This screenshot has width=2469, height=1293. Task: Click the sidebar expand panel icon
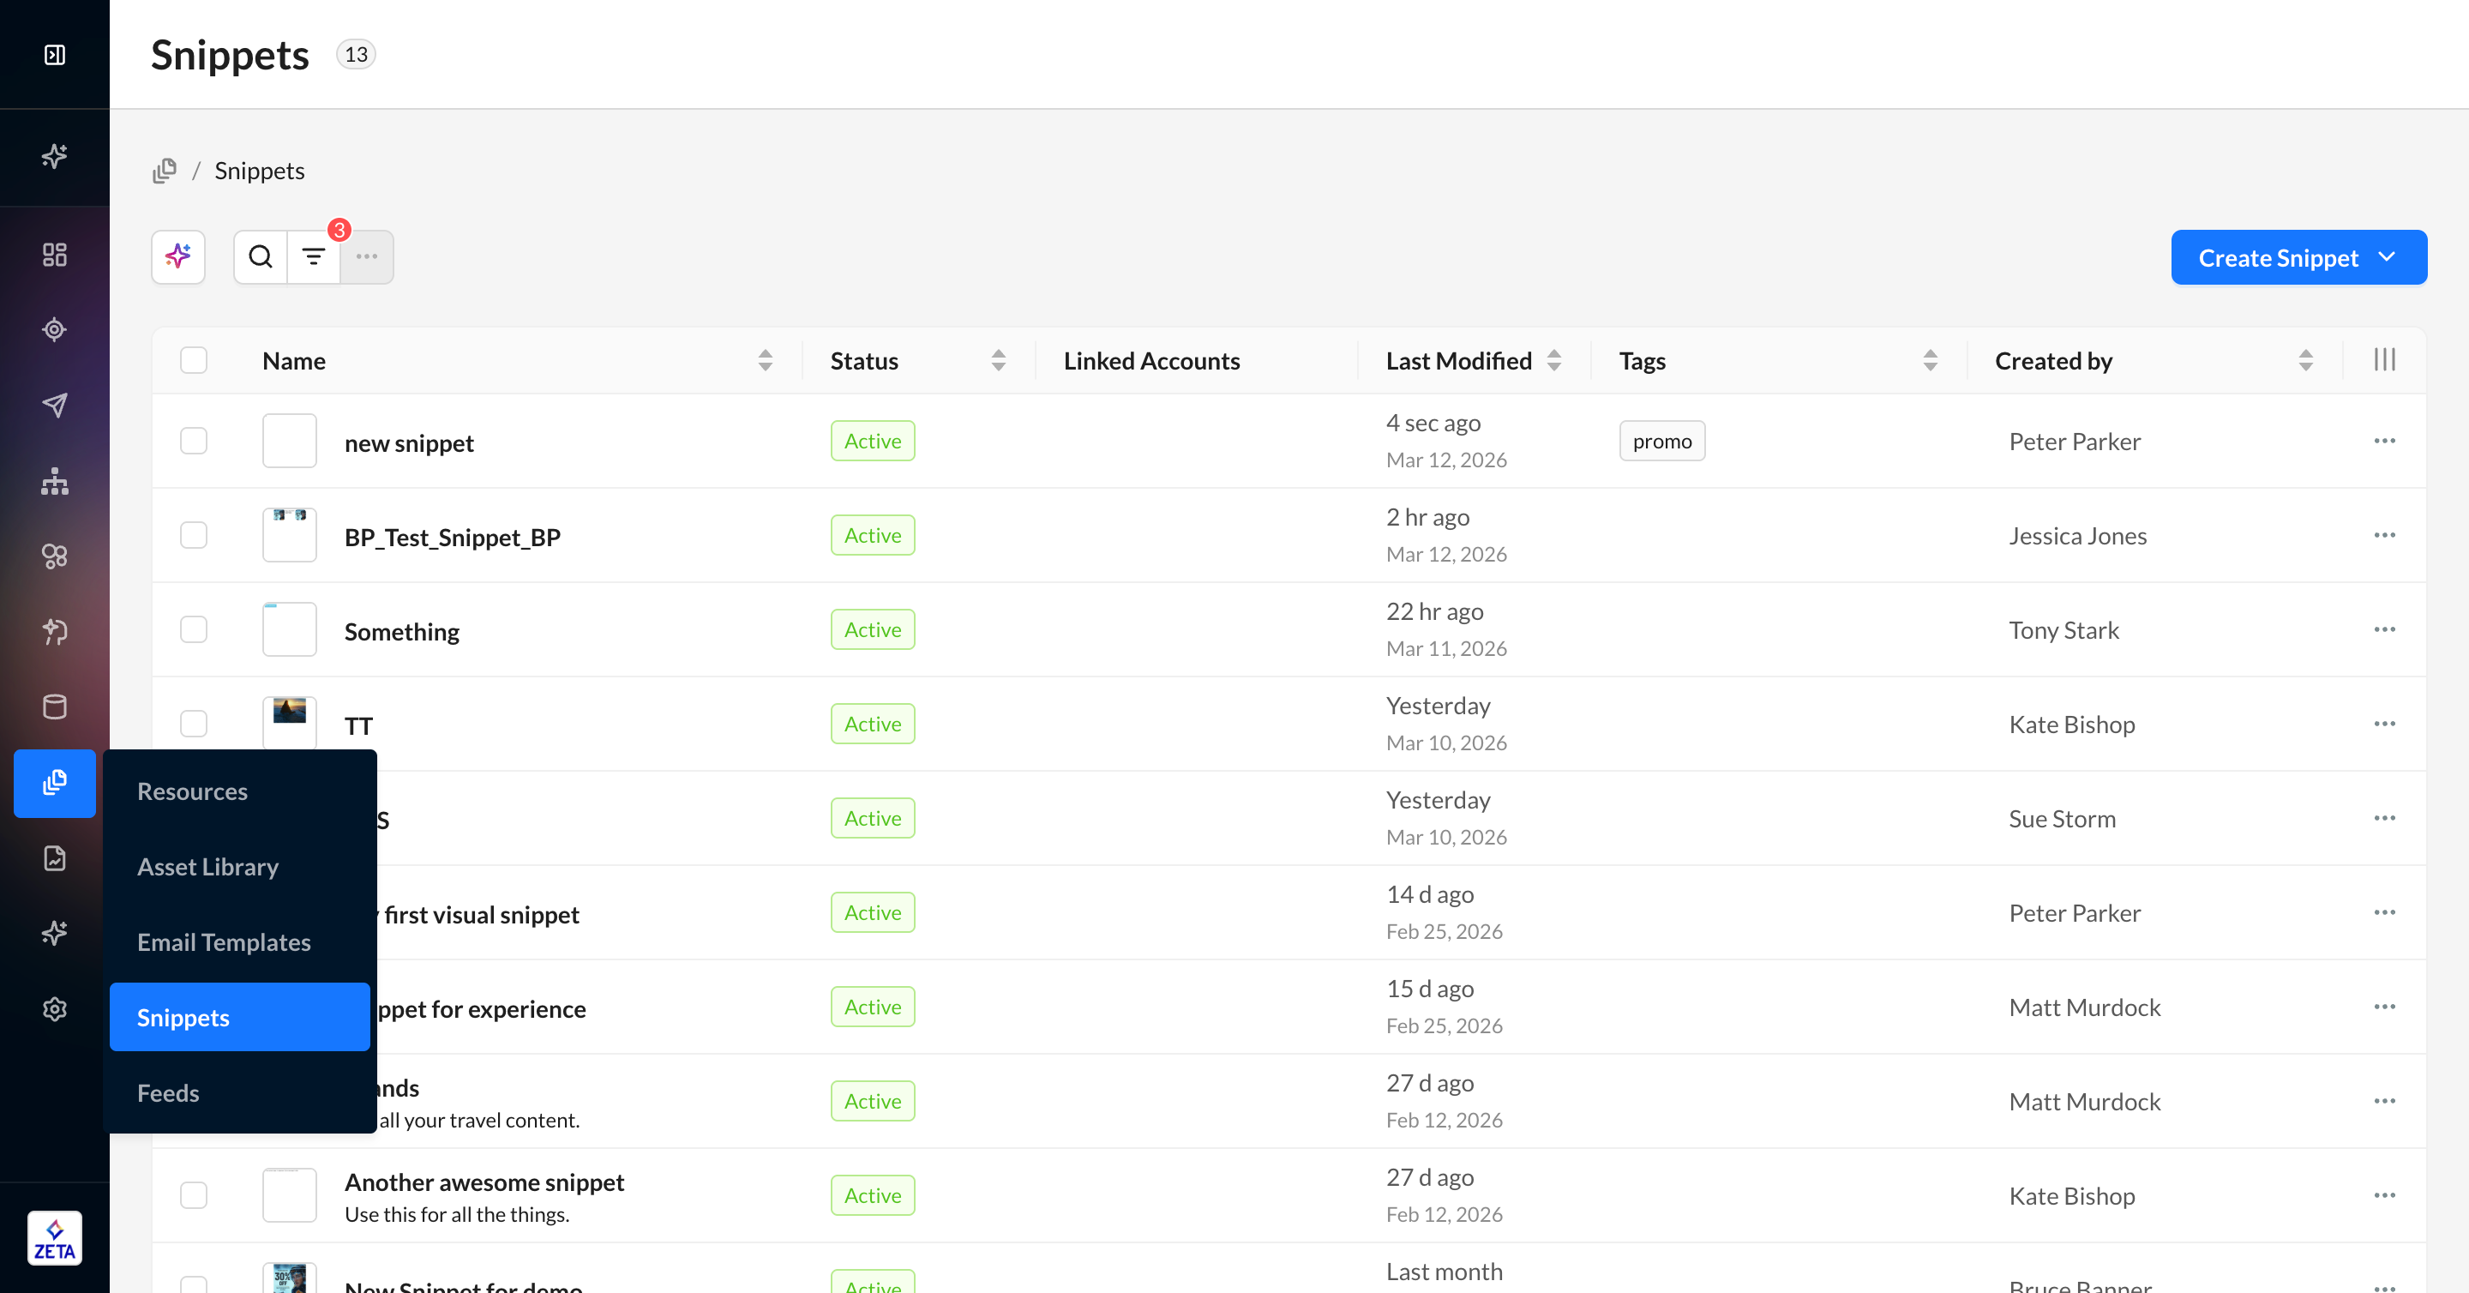[x=55, y=55]
